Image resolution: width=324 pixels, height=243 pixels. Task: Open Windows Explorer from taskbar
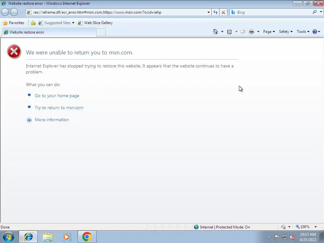[48, 237]
